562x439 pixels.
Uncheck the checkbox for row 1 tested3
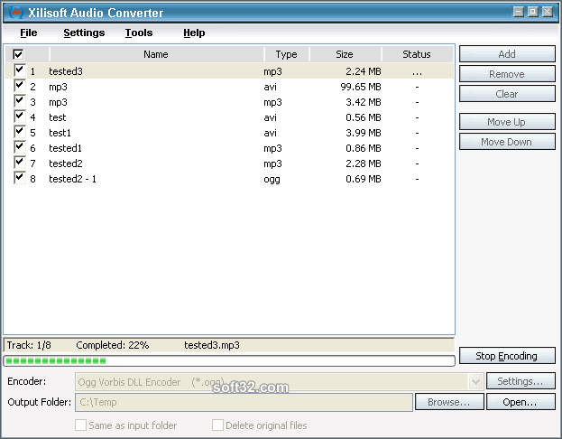click(x=20, y=70)
